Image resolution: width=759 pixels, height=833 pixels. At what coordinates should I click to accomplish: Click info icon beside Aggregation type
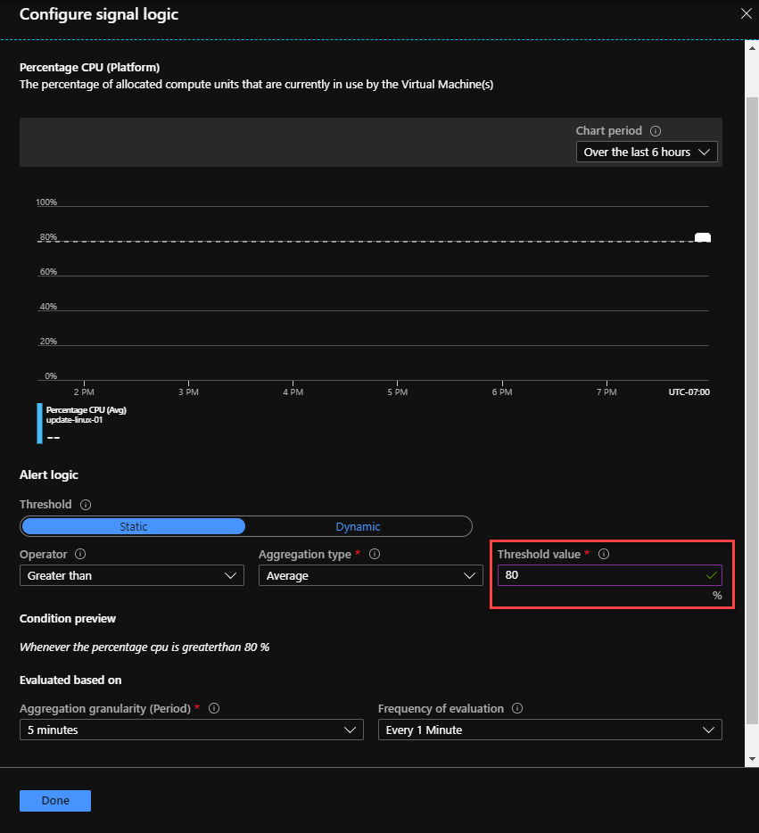point(375,555)
